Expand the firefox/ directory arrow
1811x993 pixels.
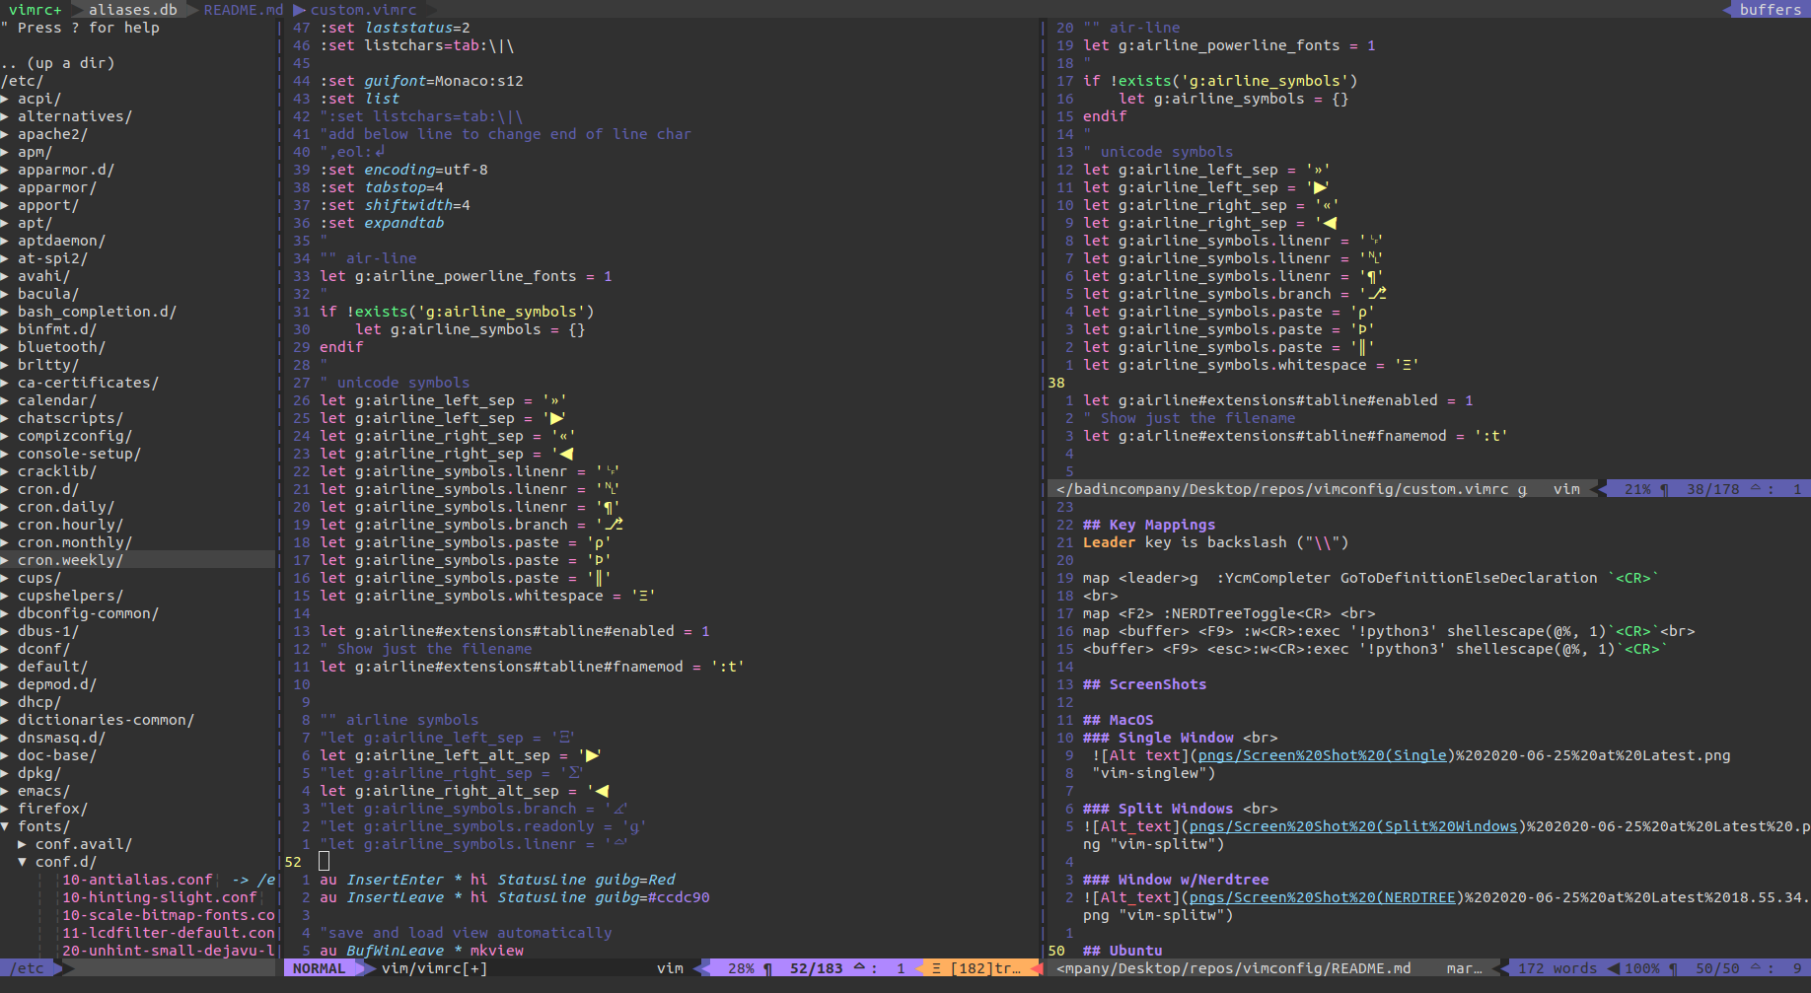(5, 809)
